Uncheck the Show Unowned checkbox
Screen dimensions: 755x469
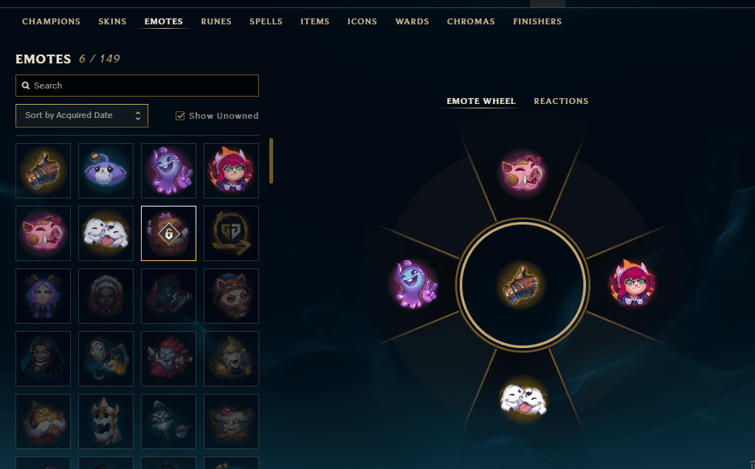point(180,116)
